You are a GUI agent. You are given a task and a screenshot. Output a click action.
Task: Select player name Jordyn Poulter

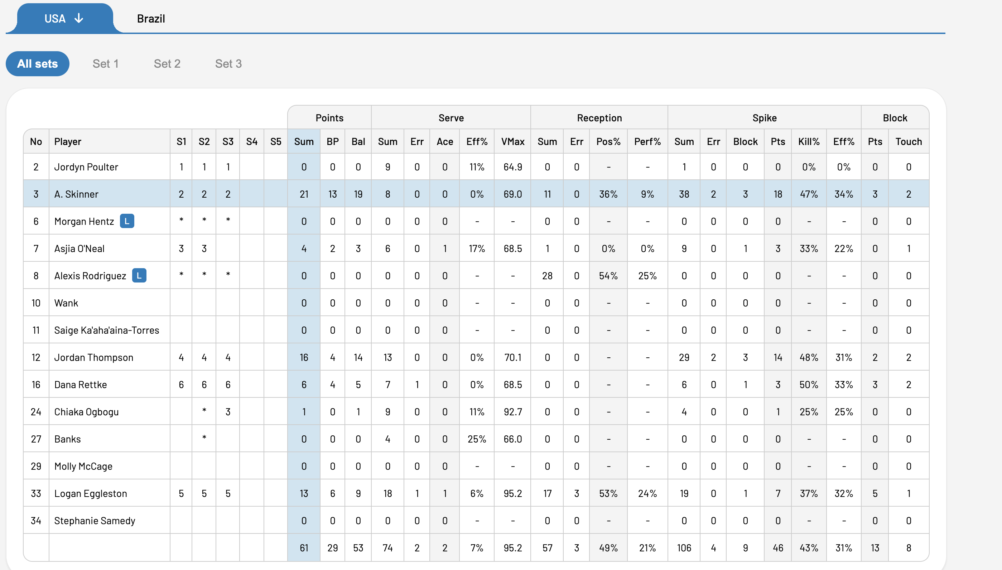(86, 167)
